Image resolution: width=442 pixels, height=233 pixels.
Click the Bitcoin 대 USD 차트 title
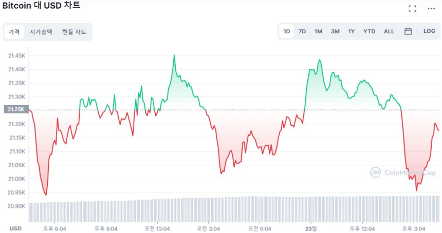[41, 6]
